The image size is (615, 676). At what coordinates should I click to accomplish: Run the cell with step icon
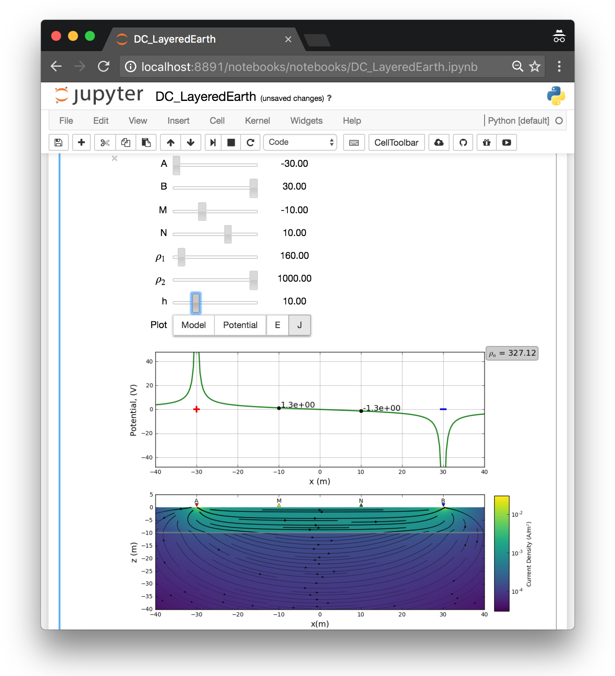click(x=213, y=143)
